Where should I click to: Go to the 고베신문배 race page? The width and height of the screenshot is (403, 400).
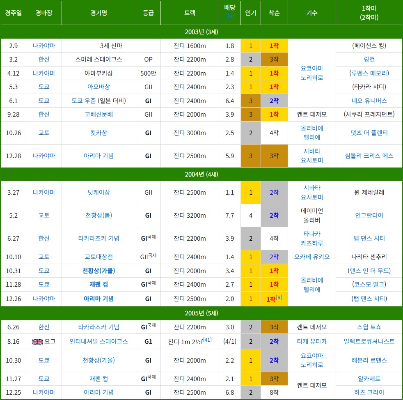(98, 114)
